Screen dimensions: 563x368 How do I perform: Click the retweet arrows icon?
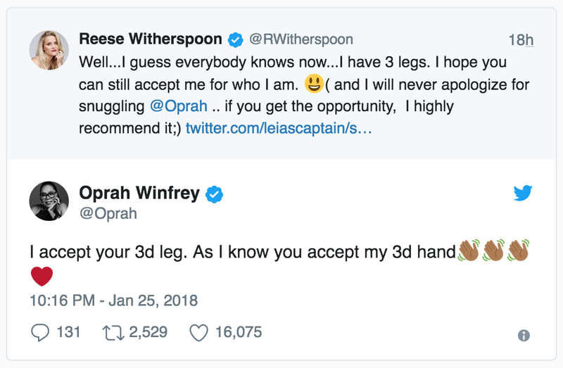click(x=113, y=332)
